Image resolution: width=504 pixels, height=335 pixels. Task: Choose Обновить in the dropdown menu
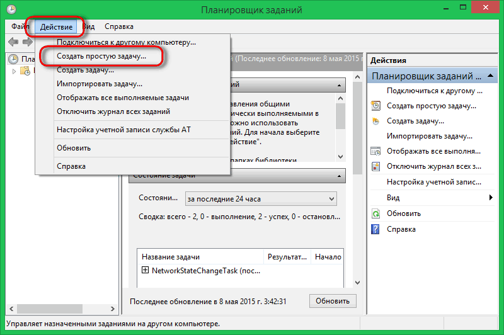pos(74,148)
